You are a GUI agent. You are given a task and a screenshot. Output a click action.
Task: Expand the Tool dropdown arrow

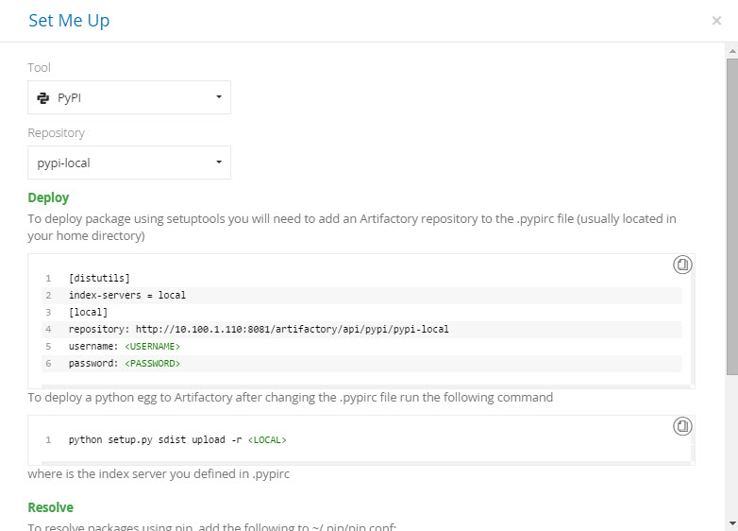218,97
